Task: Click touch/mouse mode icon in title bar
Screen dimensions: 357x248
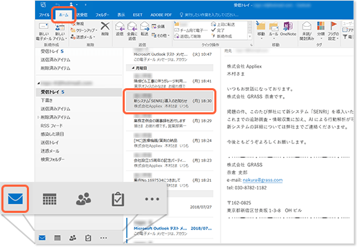Action: [71, 4]
